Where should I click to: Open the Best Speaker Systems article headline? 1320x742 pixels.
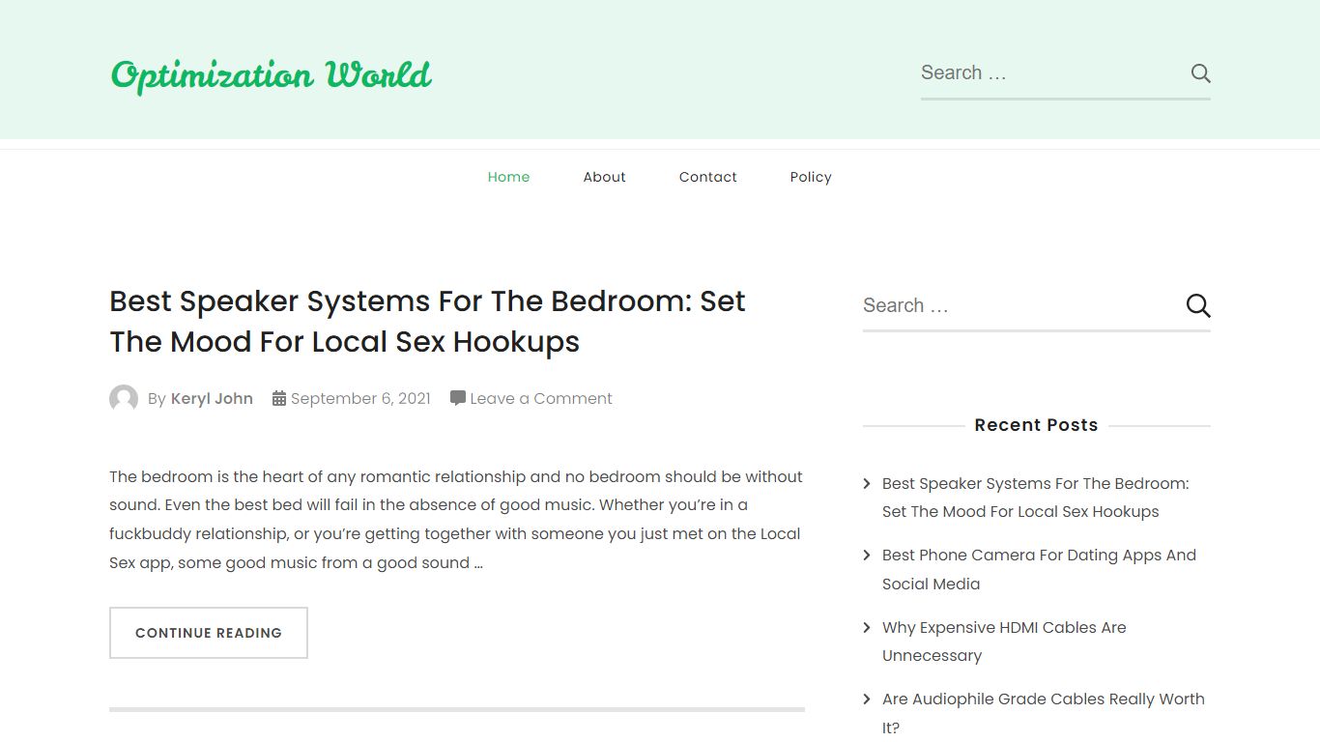pyautogui.click(x=427, y=321)
